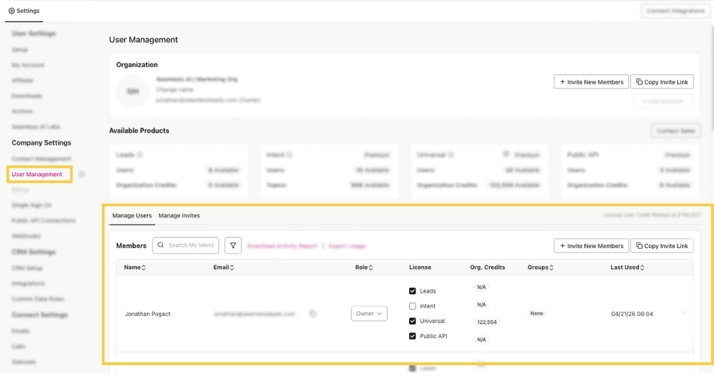Click the Change name link
This screenshot has width=714, height=373.
(x=174, y=90)
